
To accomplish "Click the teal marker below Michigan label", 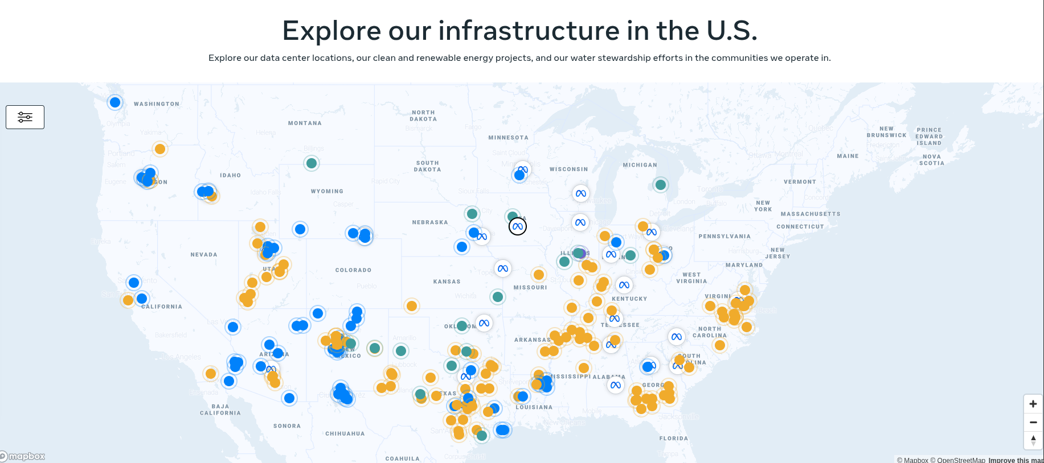I will tap(661, 184).
